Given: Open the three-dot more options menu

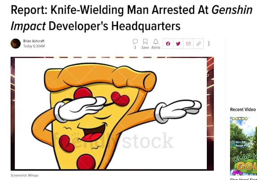Looking at the screenshot, I should tap(209, 44).
